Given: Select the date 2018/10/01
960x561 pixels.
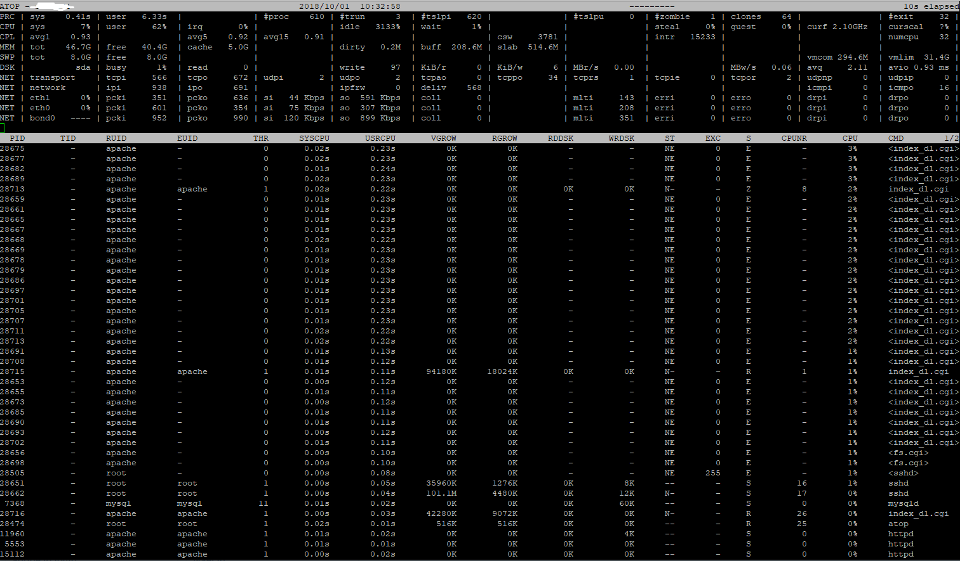Looking at the screenshot, I should coord(324,6).
